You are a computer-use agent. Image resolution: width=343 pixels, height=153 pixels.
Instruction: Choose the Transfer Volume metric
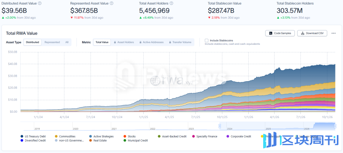[180, 42]
